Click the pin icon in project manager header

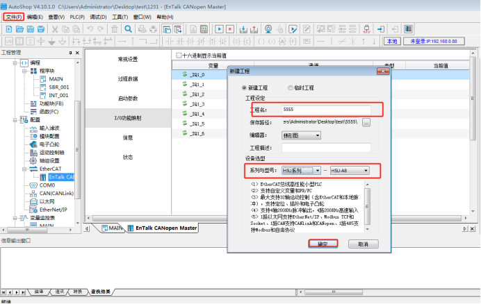[70, 53]
